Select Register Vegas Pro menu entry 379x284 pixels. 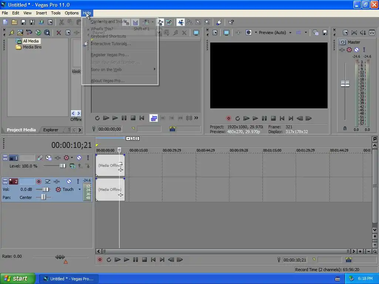[120, 55]
